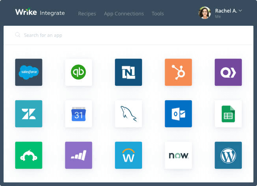Open the WordPress app tile
This screenshot has width=257, height=186.
pyautogui.click(x=228, y=155)
